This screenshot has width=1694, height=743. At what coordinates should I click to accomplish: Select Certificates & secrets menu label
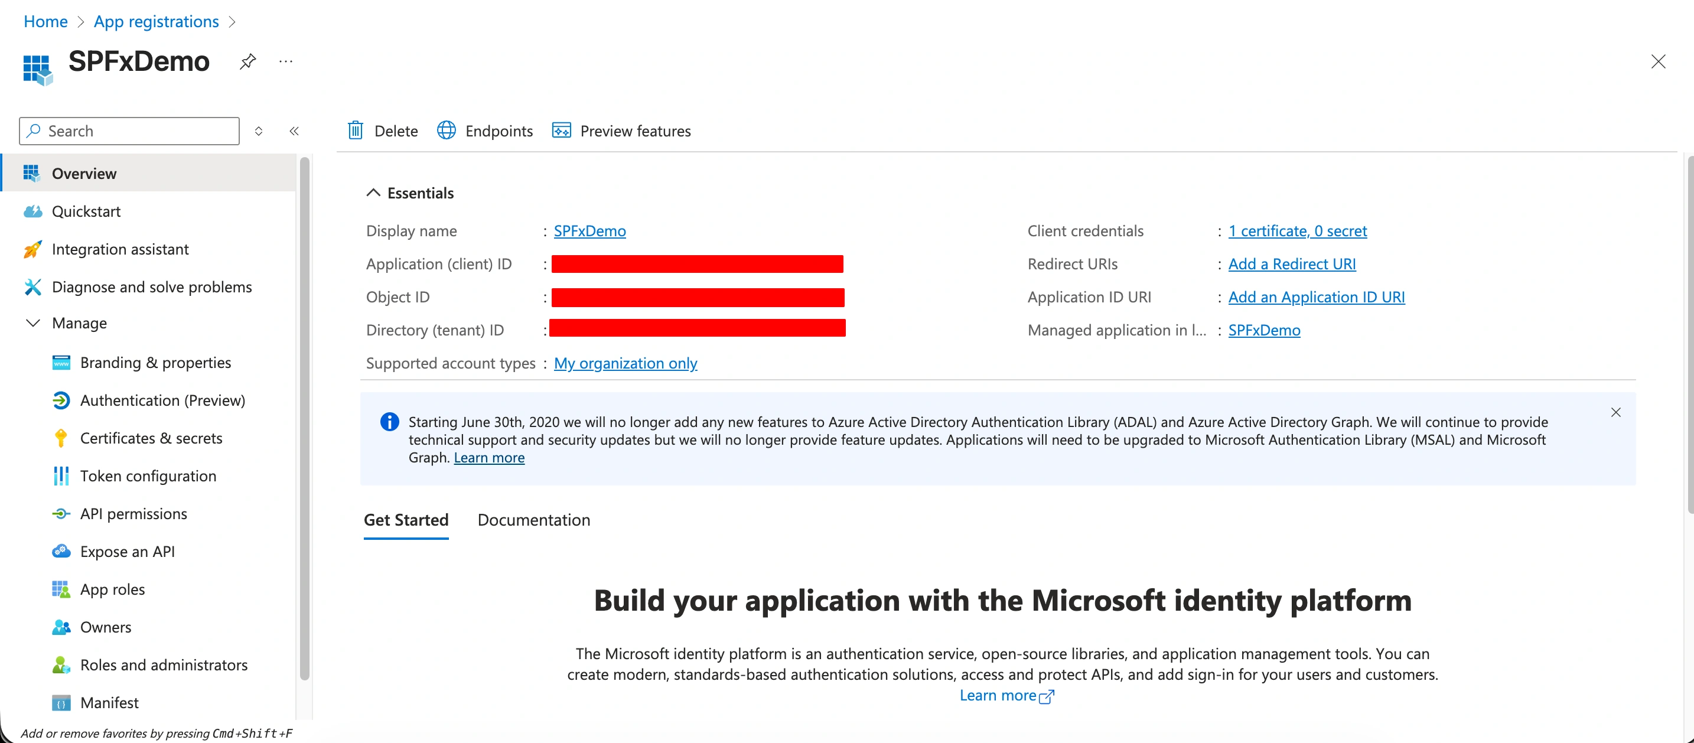(151, 438)
